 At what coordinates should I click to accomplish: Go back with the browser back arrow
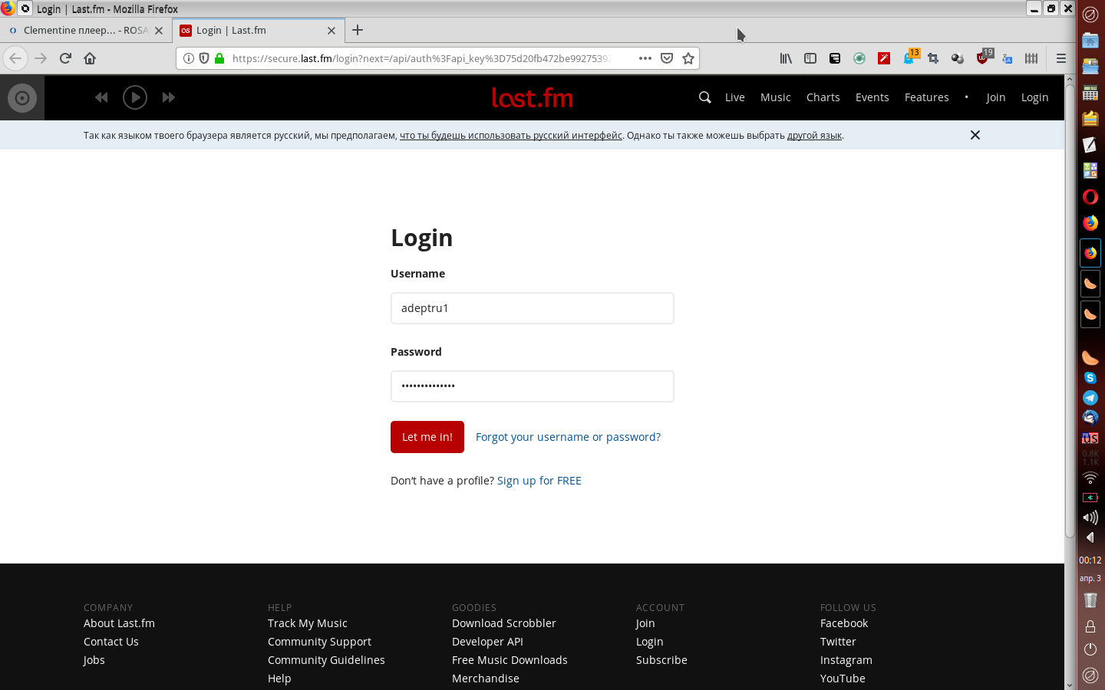[15, 58]
